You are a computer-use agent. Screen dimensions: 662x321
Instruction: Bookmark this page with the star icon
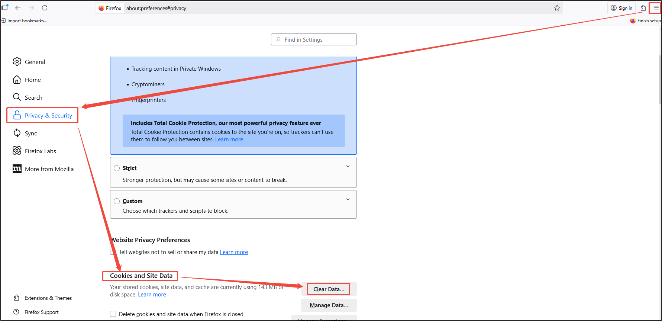point(557,8)
